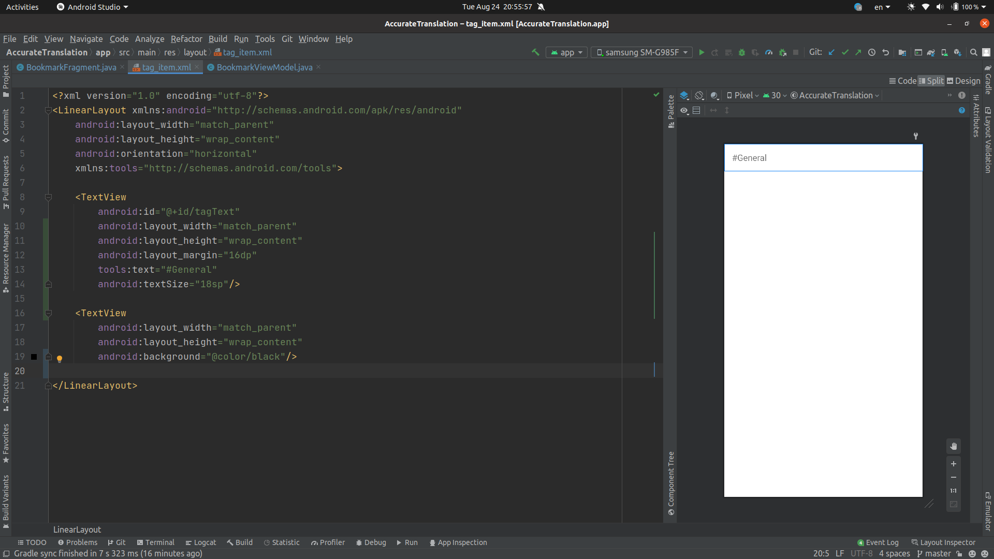Toggle the Gradle tool window
Screen dimensions: 994x559
[x=988, y=79]
